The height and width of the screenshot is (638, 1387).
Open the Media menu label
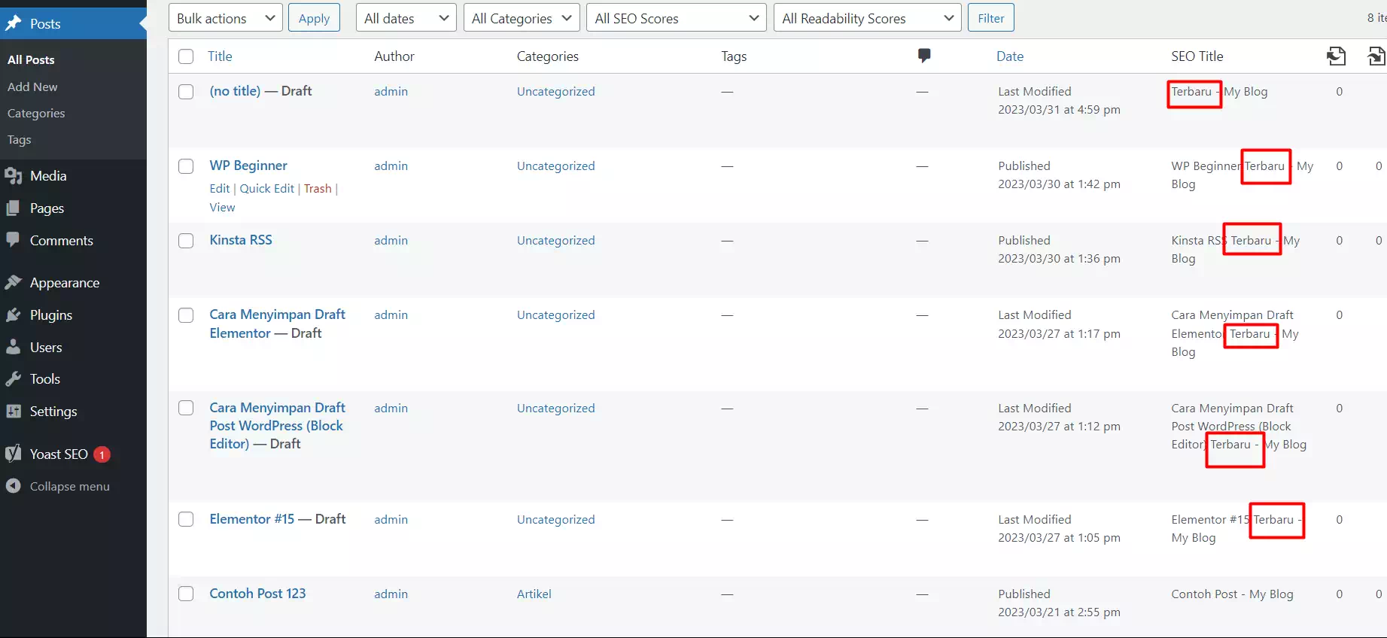[48, 176]
